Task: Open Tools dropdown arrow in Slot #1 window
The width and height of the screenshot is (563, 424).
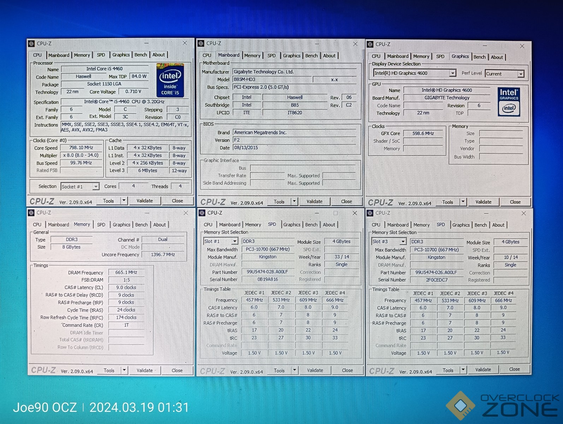Action: pyautogui.click(x=294, y=370)
